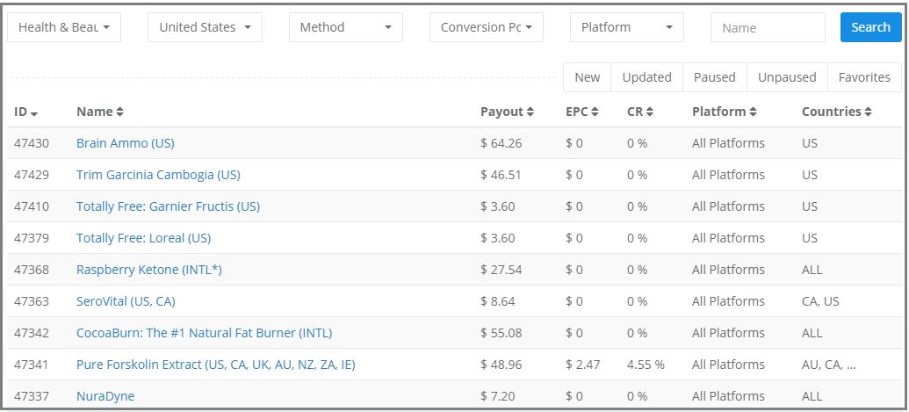
Task: Open the Brain Ammo (US) offer
Action: pyautogui.click(x=126, y=143)
